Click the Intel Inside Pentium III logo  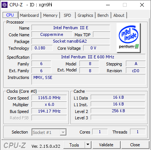[x=129, y=38]
